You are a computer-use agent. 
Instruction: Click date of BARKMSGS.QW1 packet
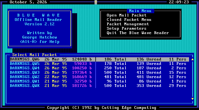[56, 81]
